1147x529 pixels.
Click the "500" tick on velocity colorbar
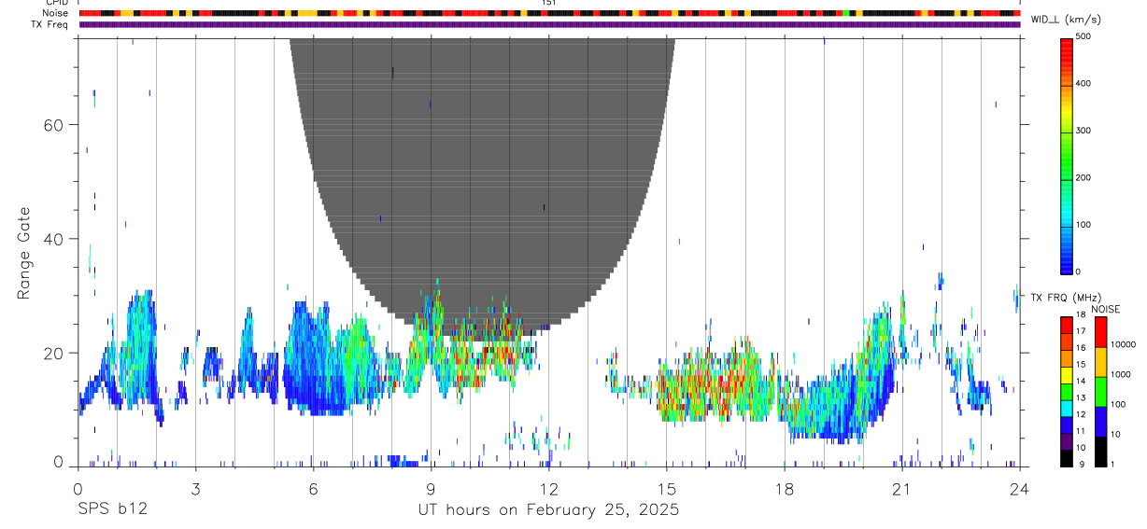click(x=1083, y=36)
